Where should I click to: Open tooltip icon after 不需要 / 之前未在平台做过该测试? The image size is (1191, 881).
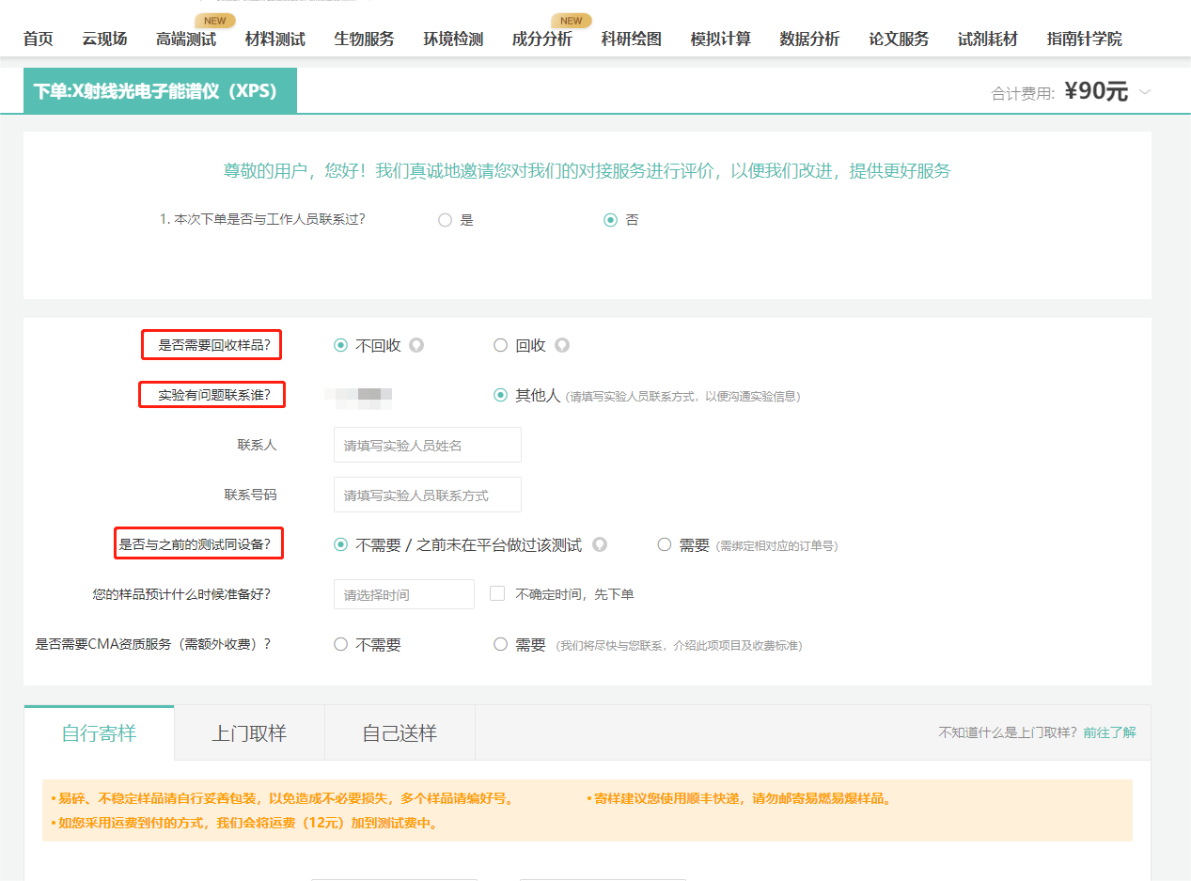pos(602,543)
